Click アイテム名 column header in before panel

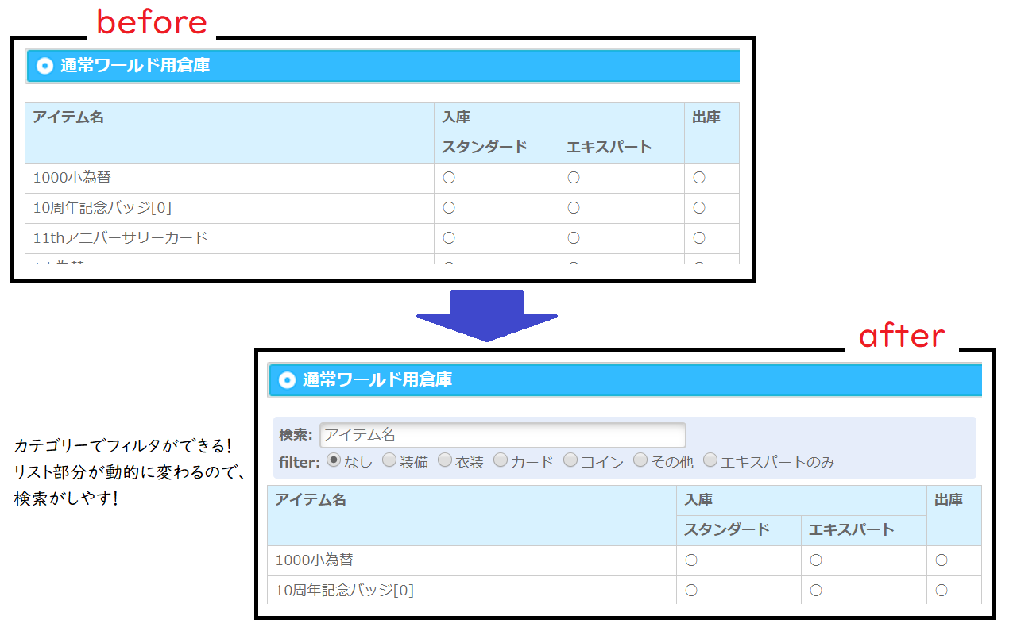tap(68, 117)
